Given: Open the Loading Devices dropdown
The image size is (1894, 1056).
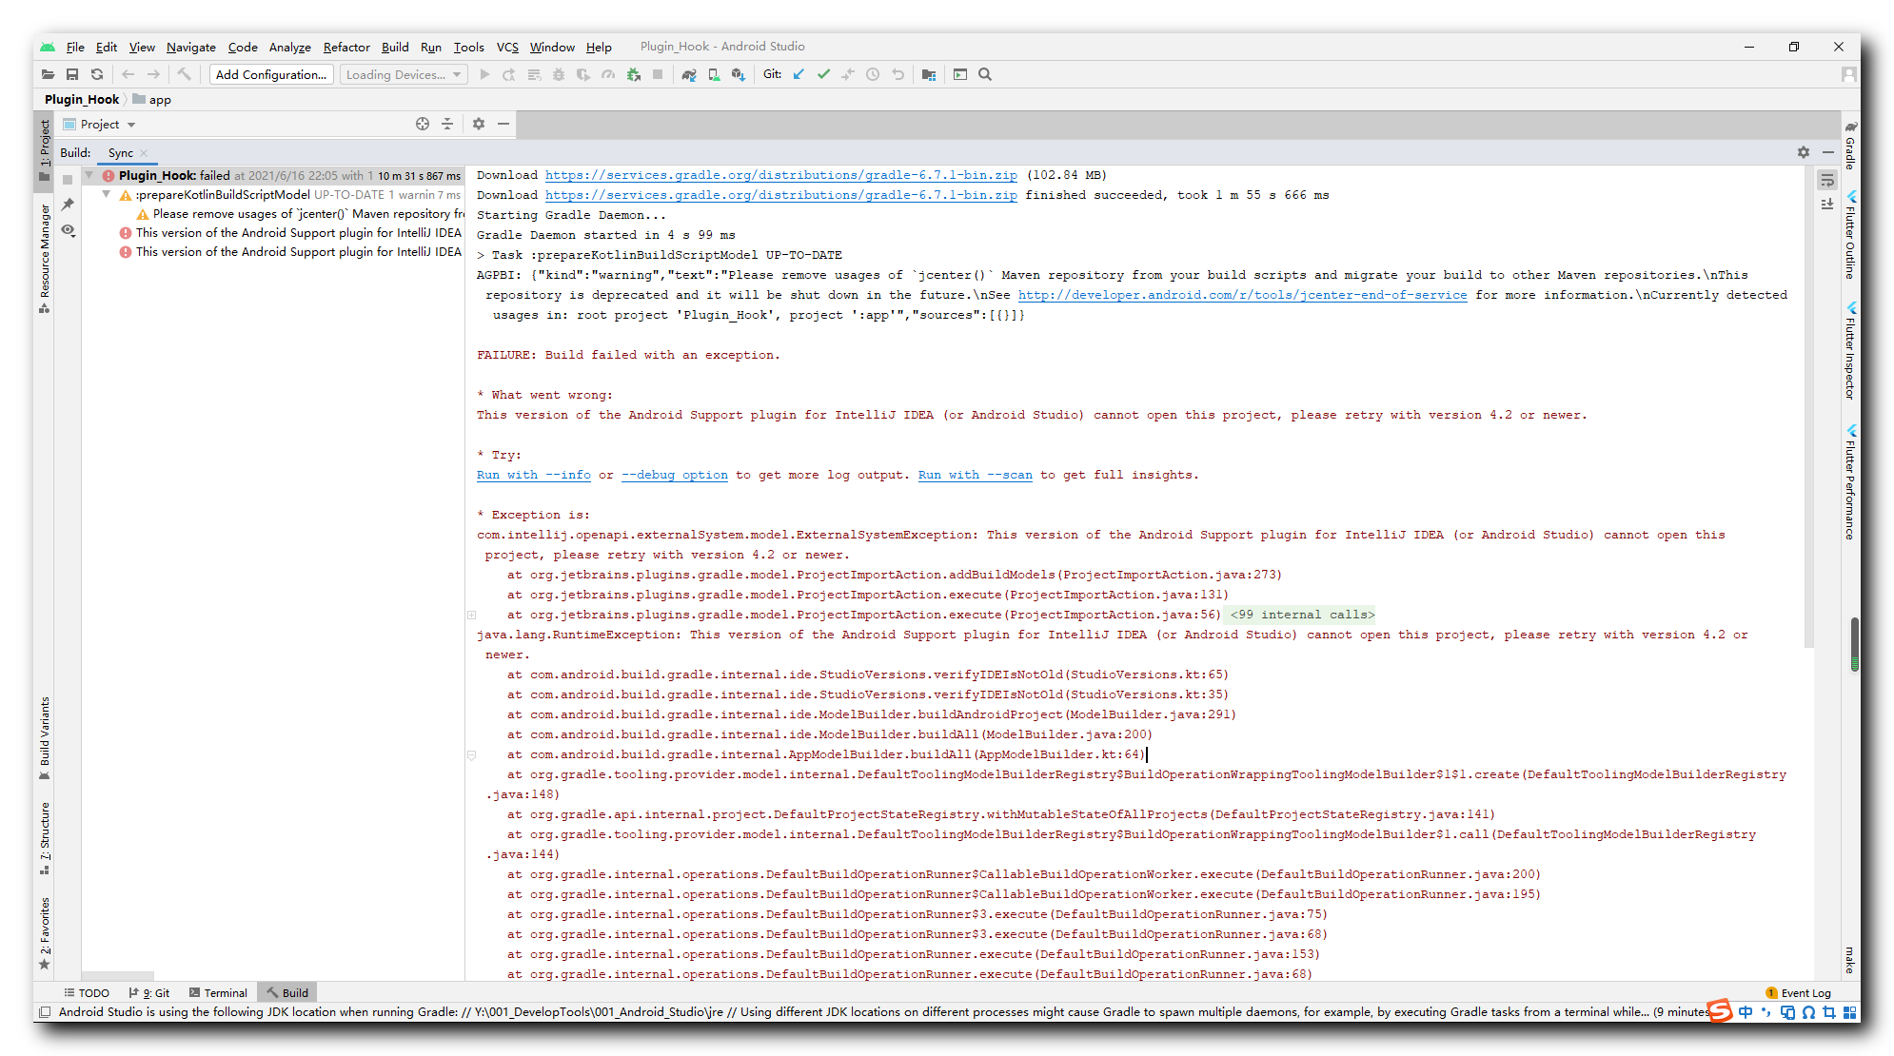Looking at the screenshot, I should coord(404,74).
